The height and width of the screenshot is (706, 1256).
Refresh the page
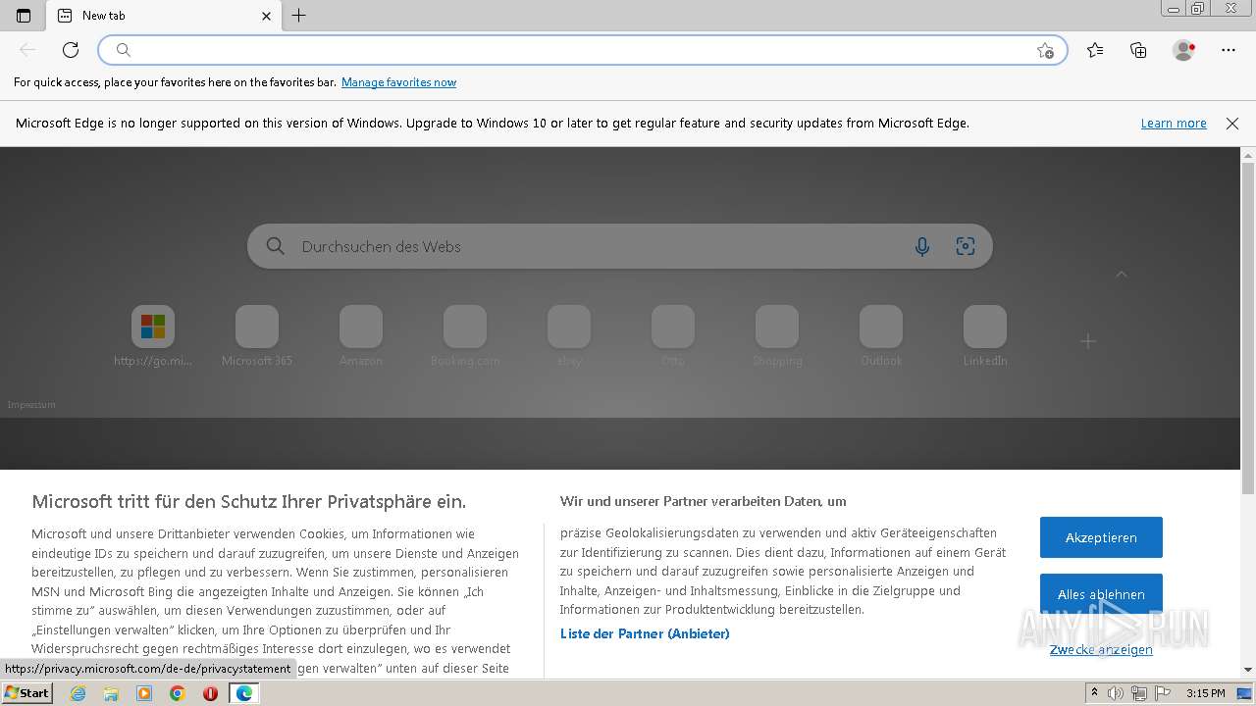point(71,50)
